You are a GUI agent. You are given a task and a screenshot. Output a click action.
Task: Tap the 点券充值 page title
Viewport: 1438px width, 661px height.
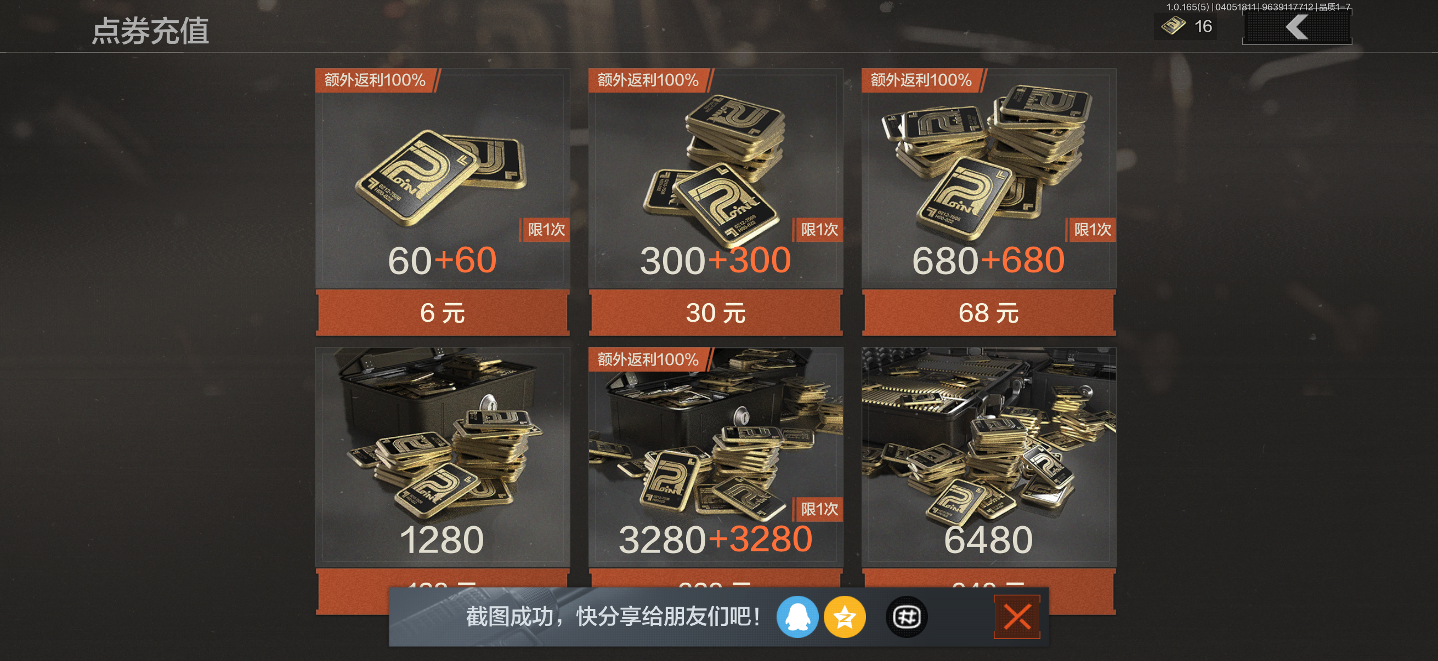[x=150, y=31]
